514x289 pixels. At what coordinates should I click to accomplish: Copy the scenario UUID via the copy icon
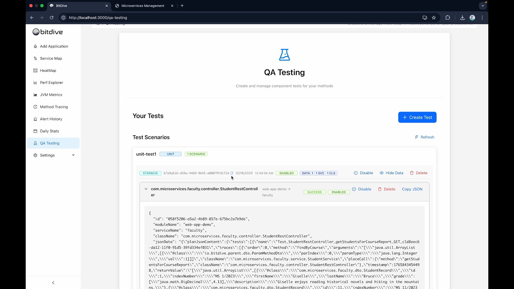tap(231, 173)
